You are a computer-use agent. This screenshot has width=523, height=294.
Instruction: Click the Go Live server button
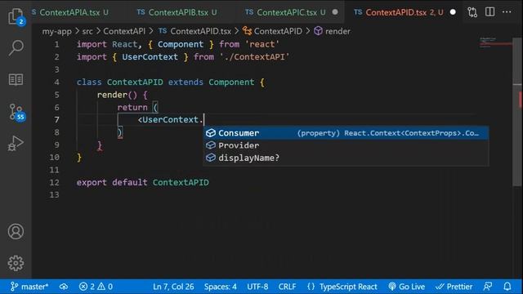point(407,287)
